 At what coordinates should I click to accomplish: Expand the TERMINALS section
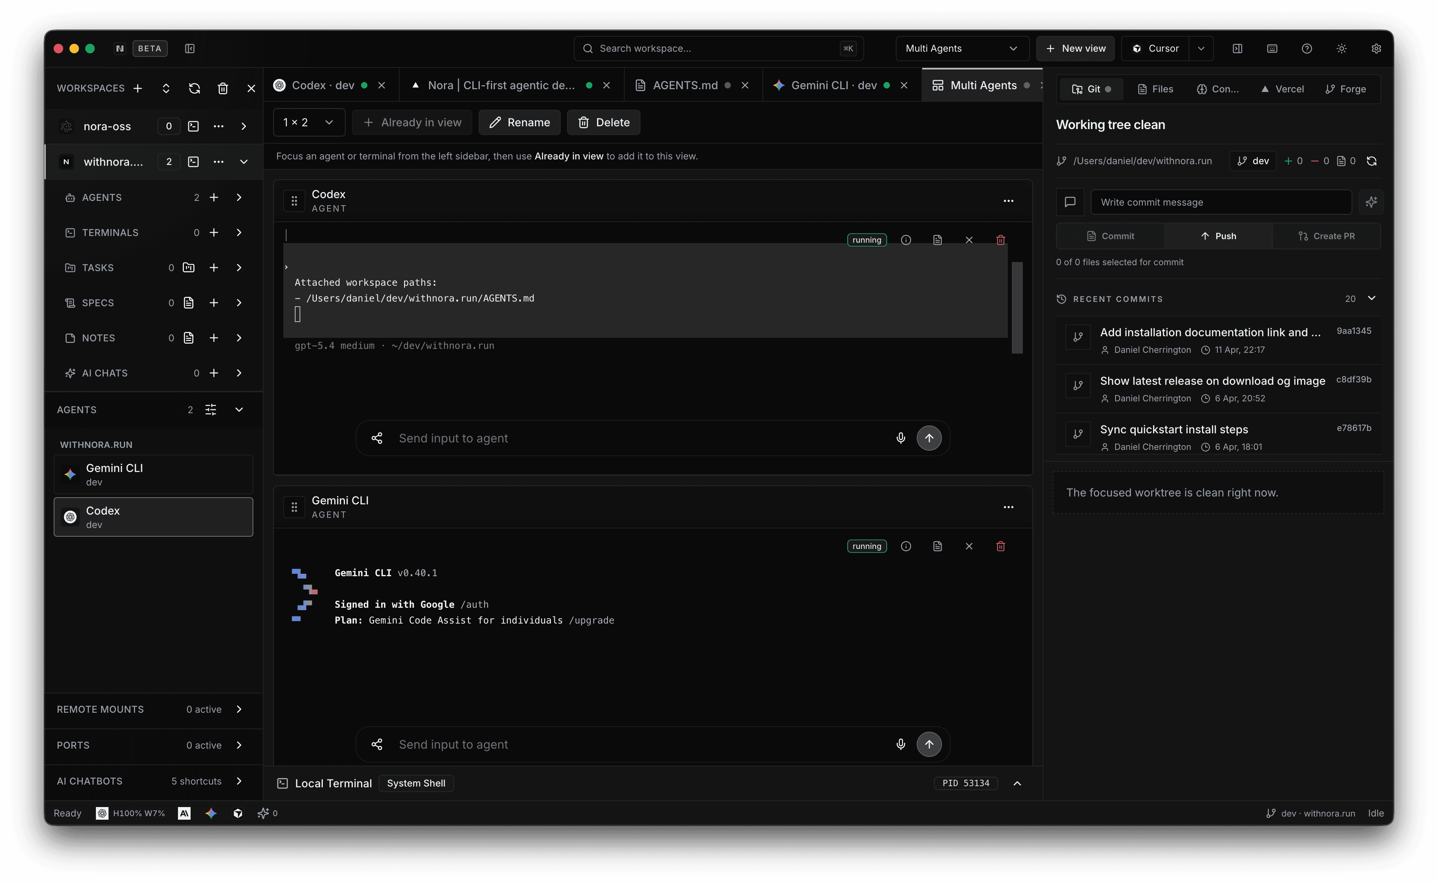coord(239,233)
